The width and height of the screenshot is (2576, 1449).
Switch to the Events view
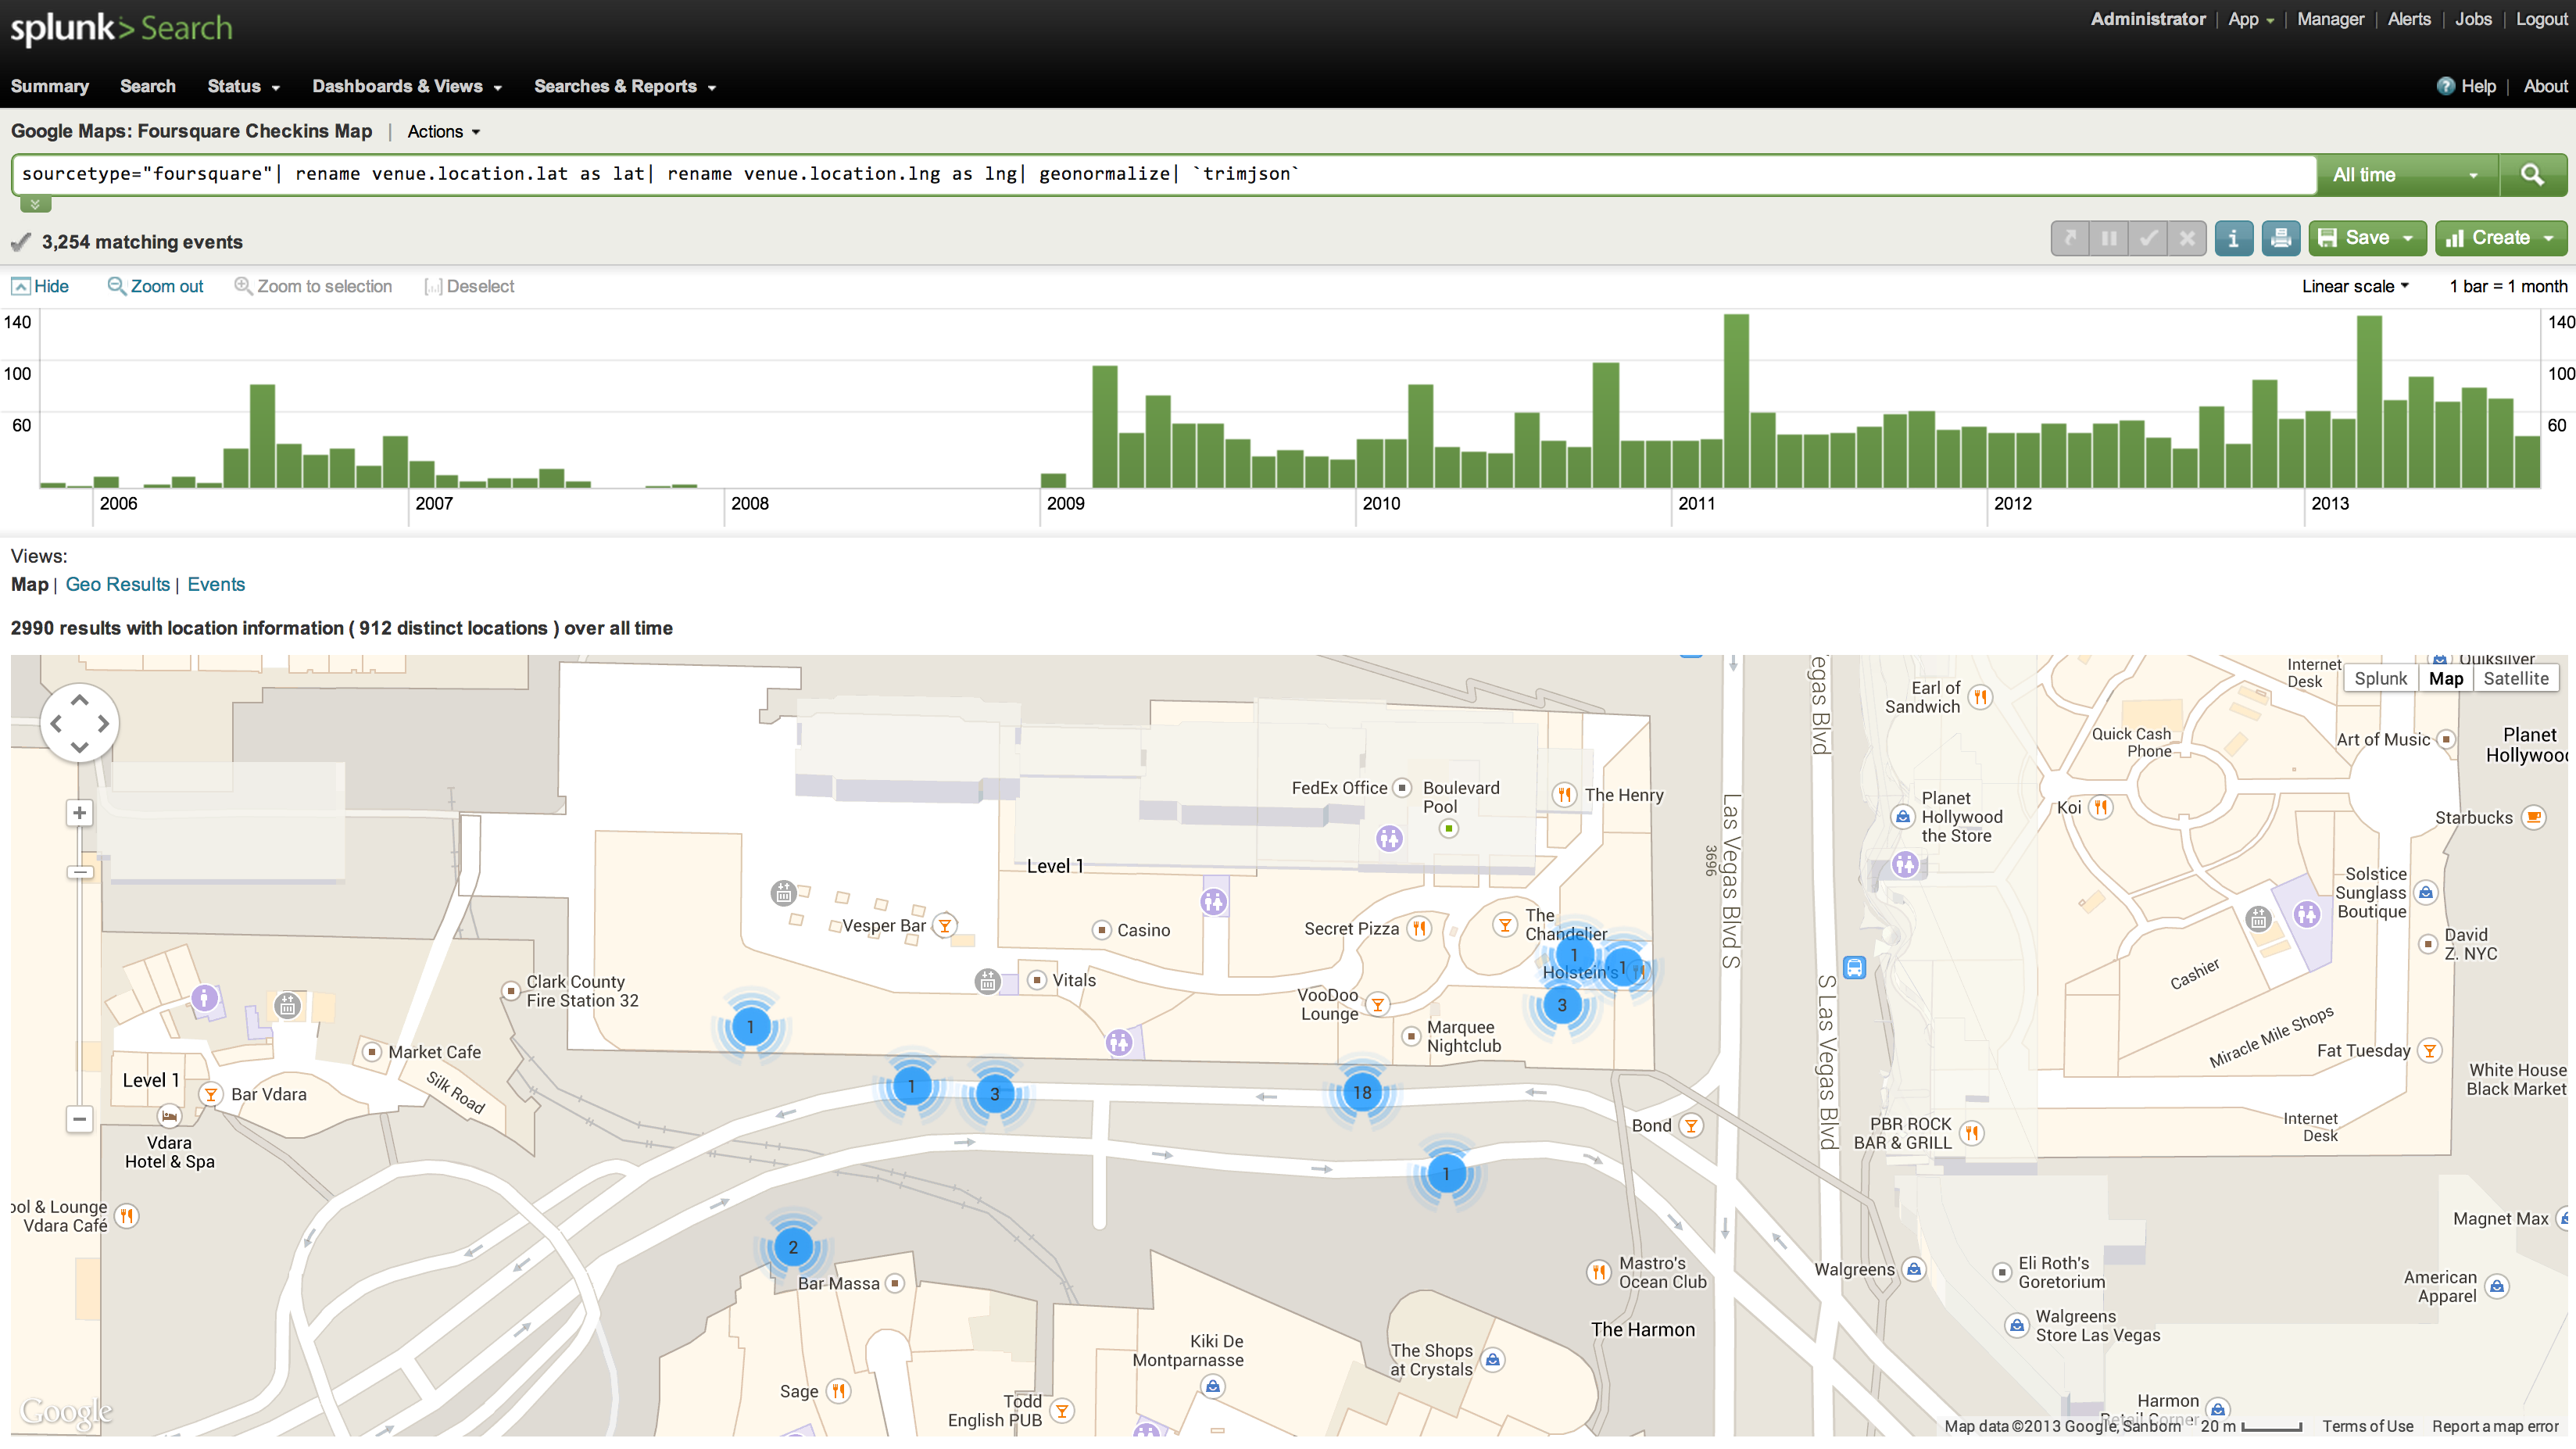(x=216, y=584)
